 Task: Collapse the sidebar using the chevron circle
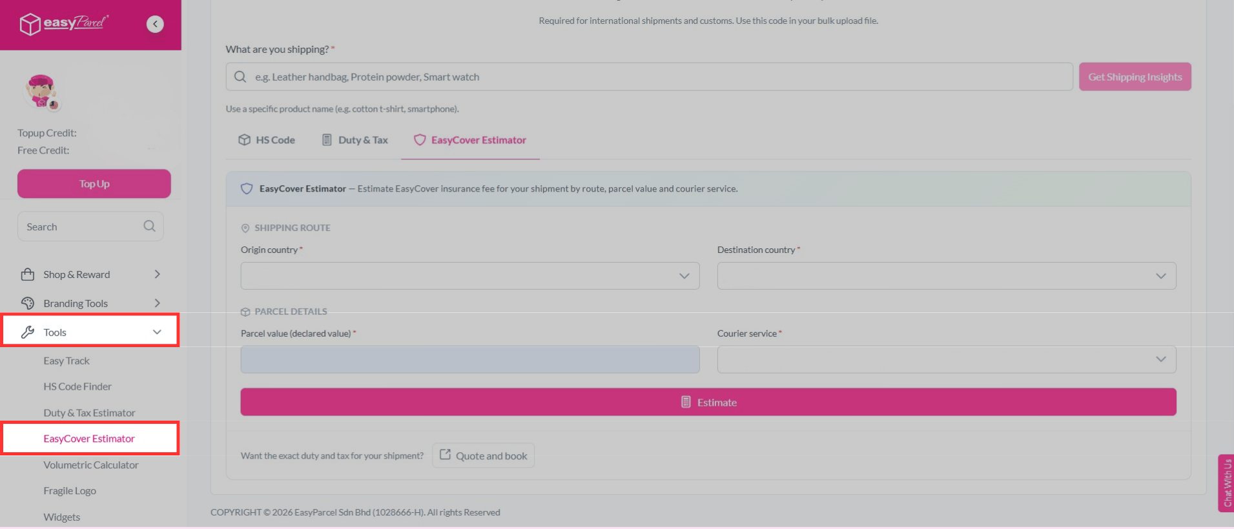point(155,24)
